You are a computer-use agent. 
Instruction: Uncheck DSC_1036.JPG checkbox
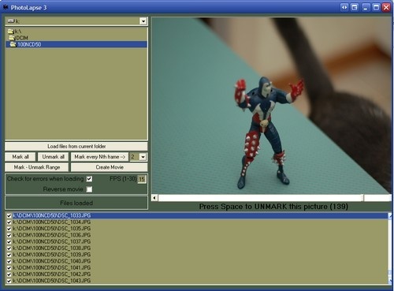coord(9,235)
